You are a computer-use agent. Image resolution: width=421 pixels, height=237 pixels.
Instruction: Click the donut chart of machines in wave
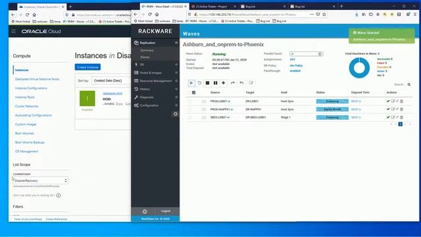click(x=359, y=68)
